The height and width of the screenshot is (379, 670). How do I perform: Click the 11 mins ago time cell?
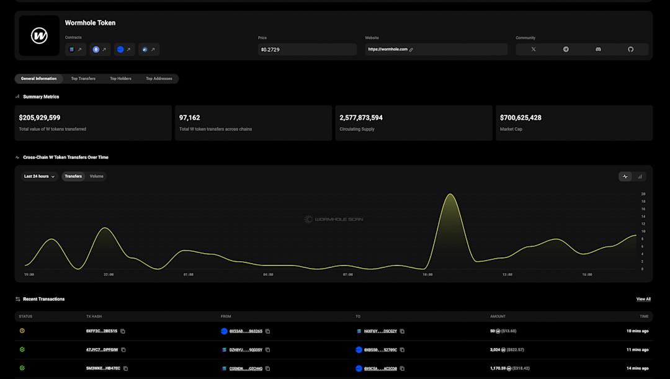638,350
